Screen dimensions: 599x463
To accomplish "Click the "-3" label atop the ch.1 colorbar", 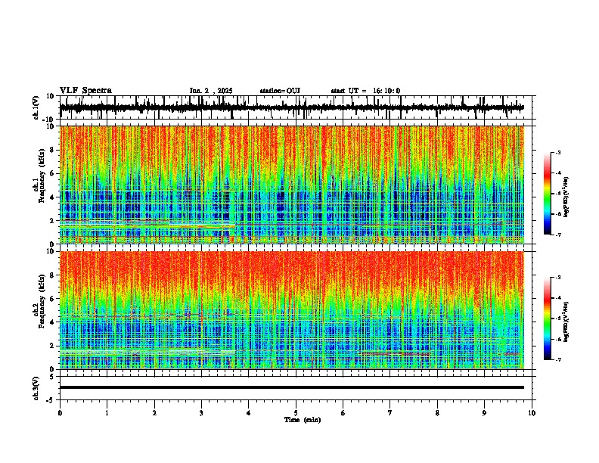I will pyautogui.click(x=557, y=152).
